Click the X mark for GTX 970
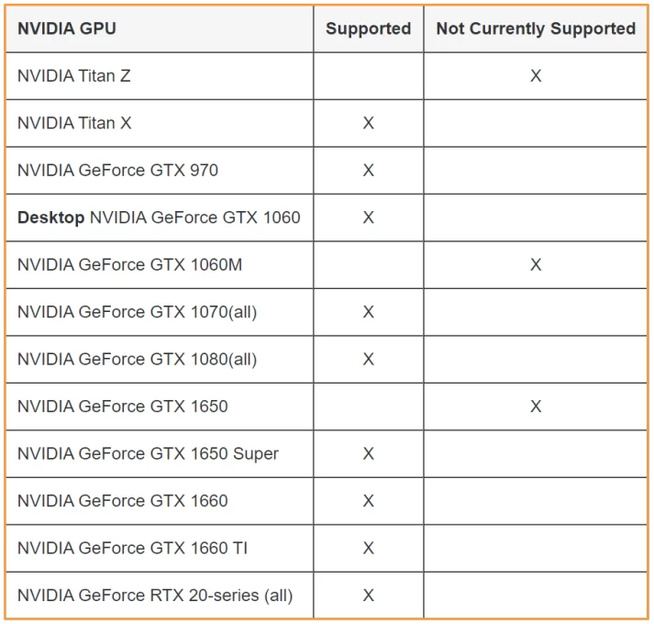 click(368, 171)
